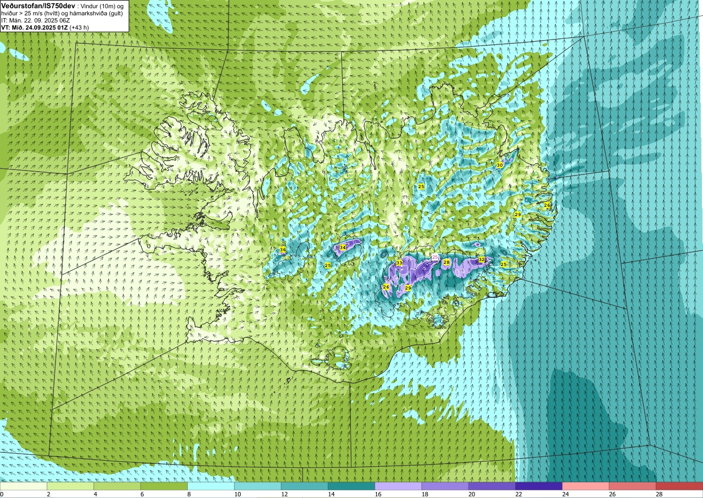
Task: Select the 2–4 m/s light green swatch
Action: (70, 486)
